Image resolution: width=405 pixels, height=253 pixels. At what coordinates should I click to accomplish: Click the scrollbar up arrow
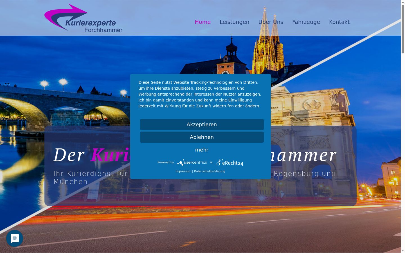coord(403,2)
